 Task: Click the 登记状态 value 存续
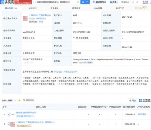pyautogui.click(x=75, y=15)
